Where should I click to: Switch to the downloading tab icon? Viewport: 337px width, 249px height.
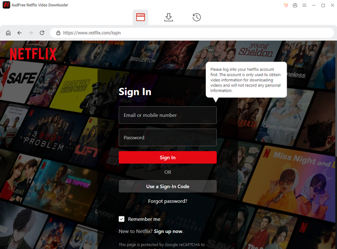(x=168, y=17)
